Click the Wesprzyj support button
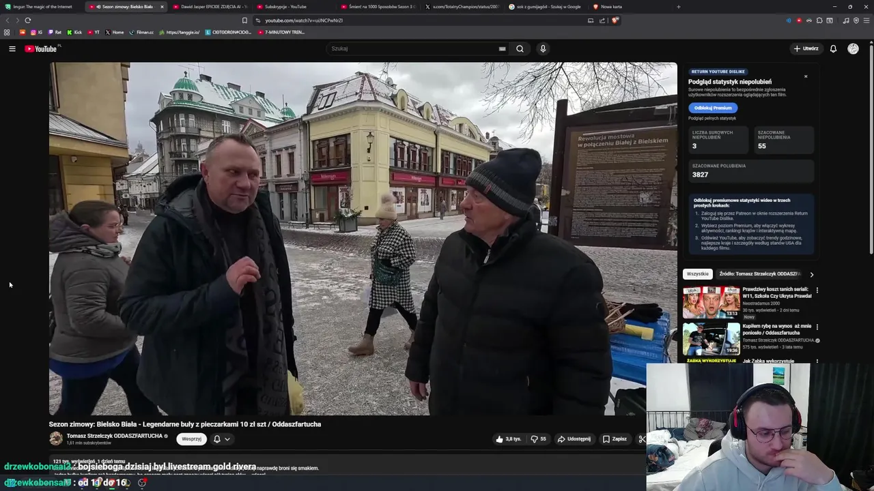Screen dimensions: 874x491 (191, 439)
